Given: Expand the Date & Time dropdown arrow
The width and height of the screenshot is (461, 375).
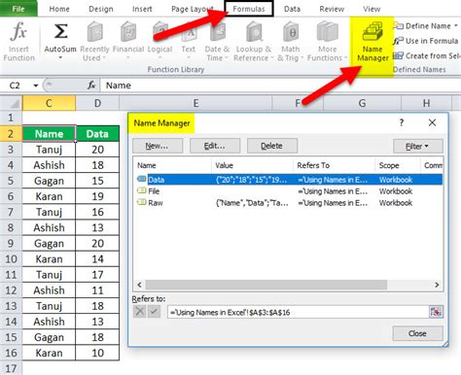Looking at the screenshot, I should [227, 58].
